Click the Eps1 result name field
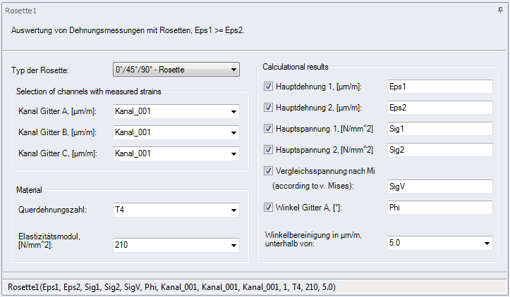This screenshot has height=297, width=510. [439, 87]
